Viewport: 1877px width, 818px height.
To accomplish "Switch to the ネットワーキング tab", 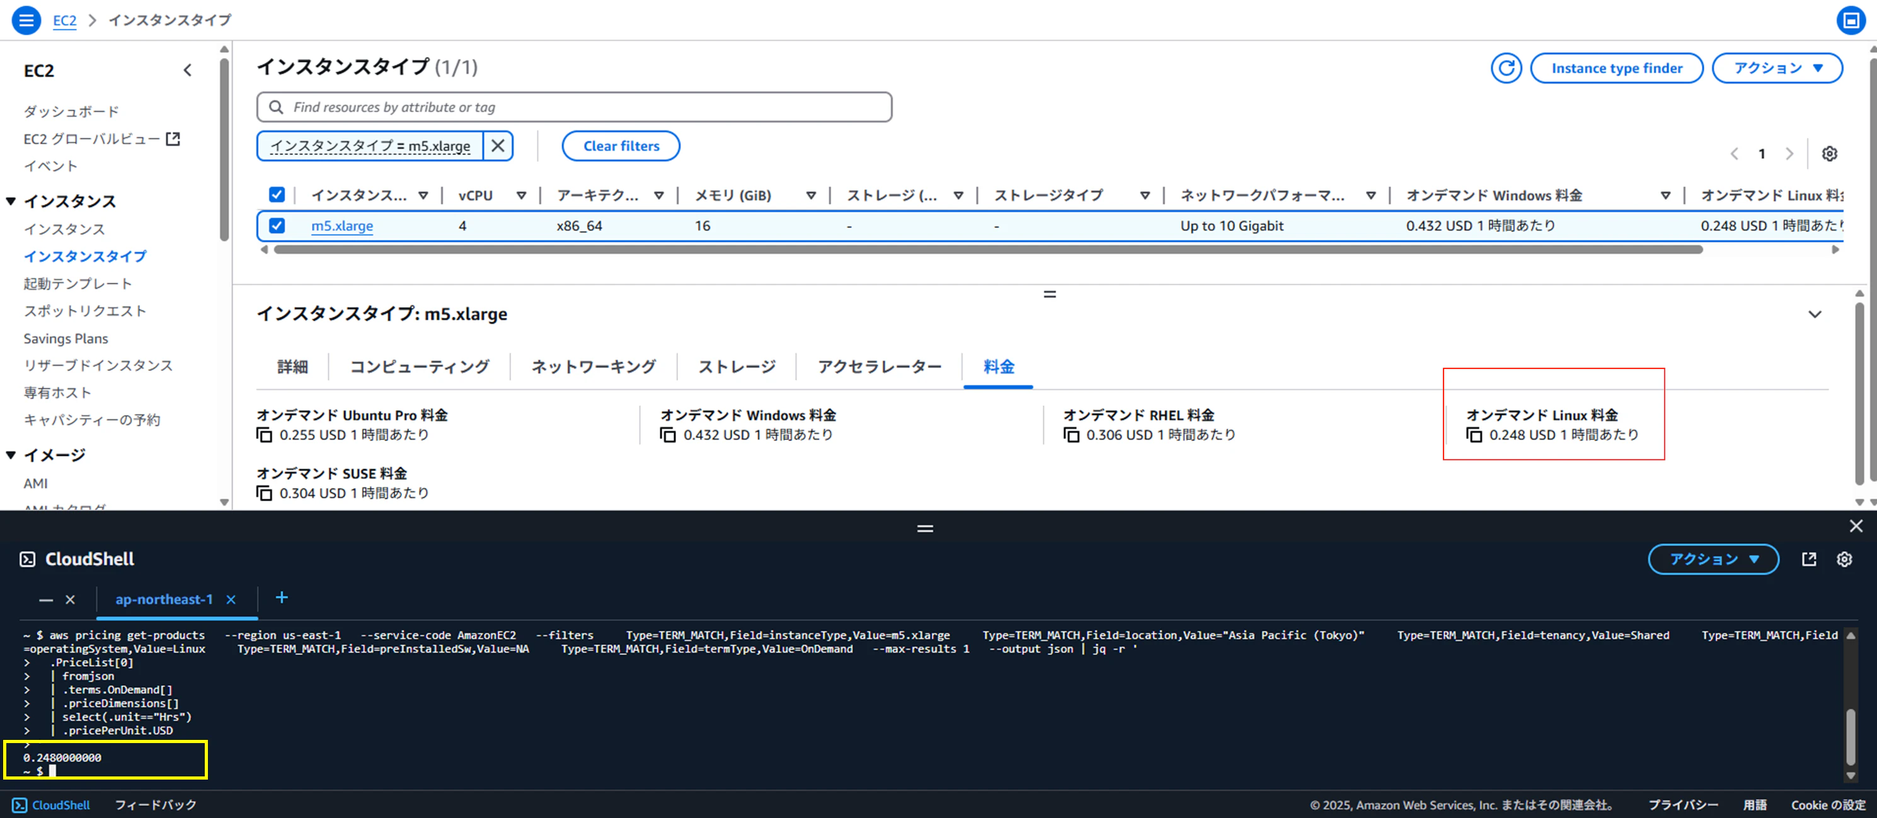I will click(x=593, y=366).
